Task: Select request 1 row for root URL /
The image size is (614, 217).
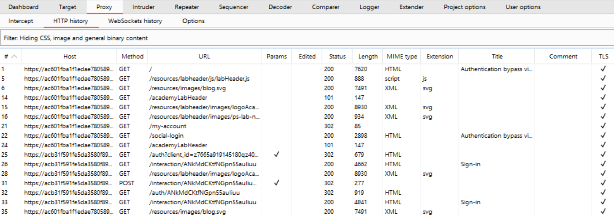Action: click(307, 69)
